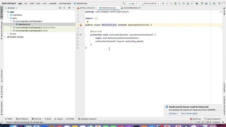Open the Database Inspector tool window
This screenshot has height=127, width=226.
87,119
